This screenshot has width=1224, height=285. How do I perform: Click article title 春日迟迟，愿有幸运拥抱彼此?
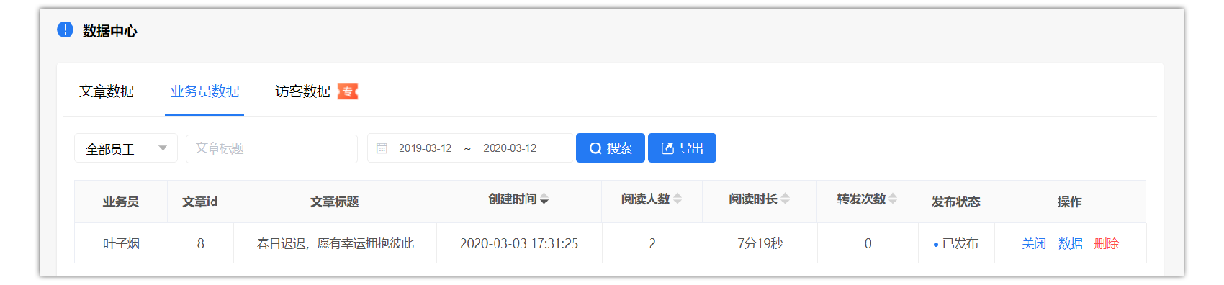(x=335, y=243)
